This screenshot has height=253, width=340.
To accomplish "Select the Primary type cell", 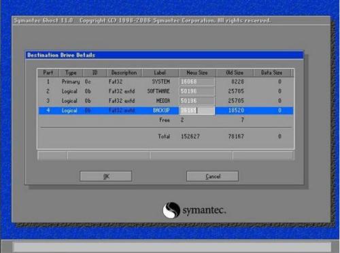I will [x=71, y=81].
